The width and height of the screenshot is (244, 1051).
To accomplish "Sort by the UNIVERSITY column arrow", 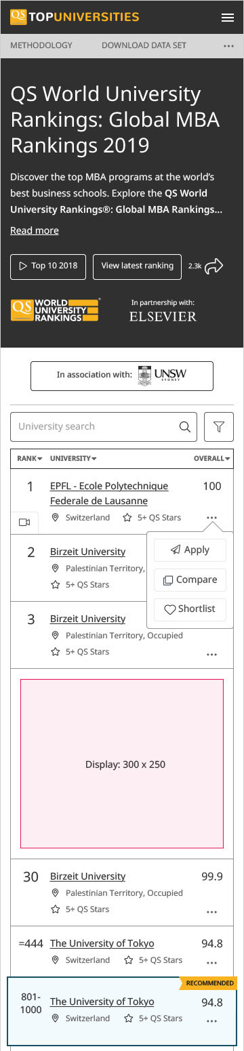I will pos(94,459).
